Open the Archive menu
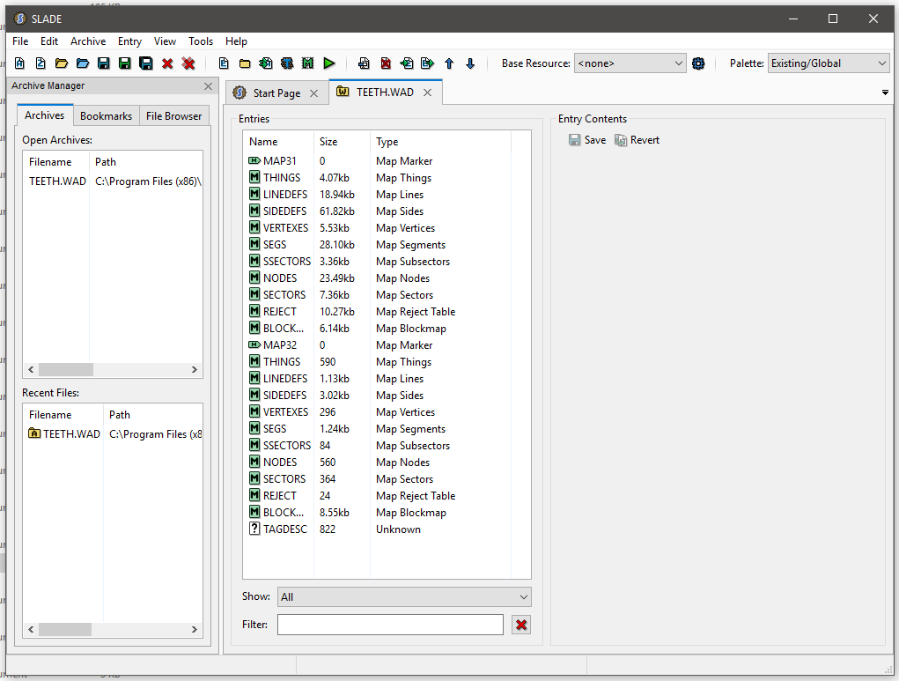 (88, 41)
